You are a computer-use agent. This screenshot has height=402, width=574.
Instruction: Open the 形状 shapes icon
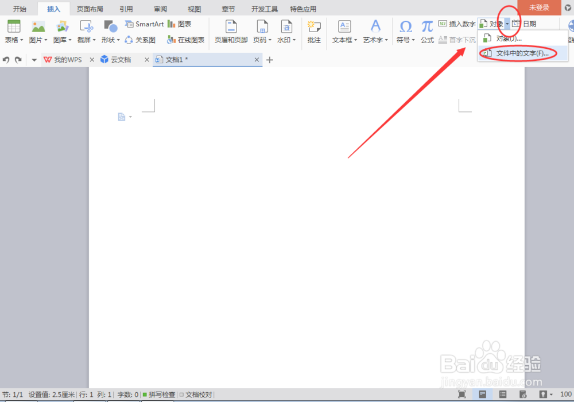(x=110, y=27)
